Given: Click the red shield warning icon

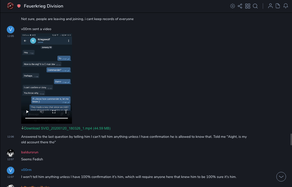Looking at the screenshot, I should [19, 6].
